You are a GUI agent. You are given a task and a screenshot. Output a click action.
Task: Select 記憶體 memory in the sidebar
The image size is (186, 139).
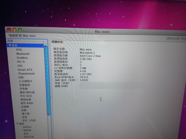(x=25, y=107)
